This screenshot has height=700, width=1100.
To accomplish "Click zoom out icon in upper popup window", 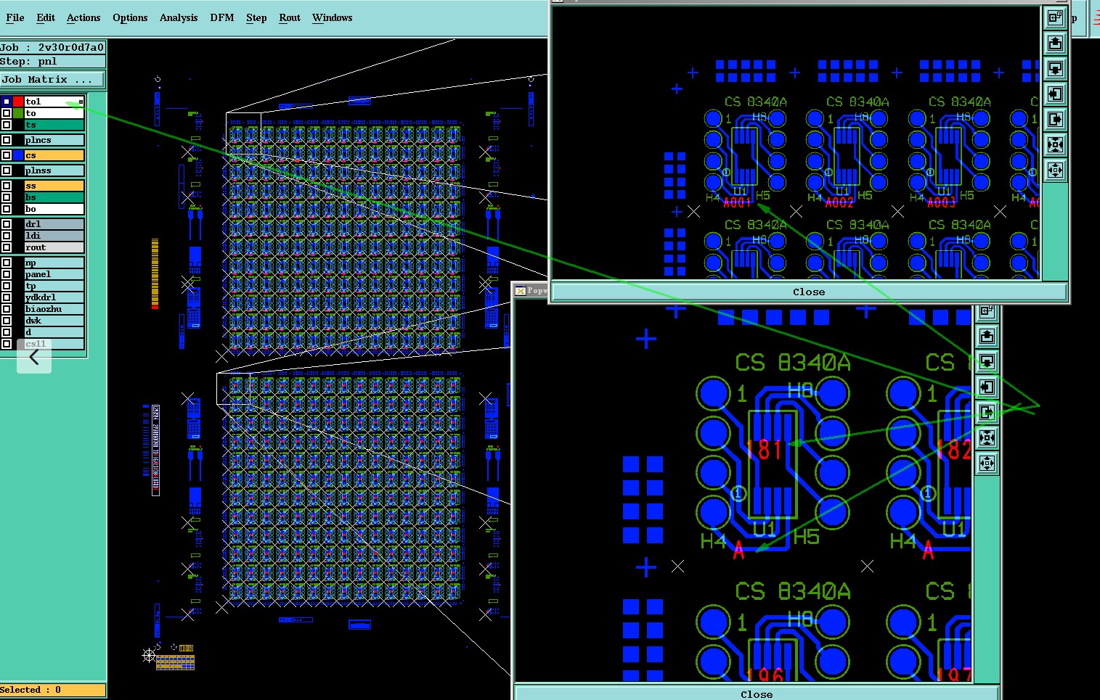I will click(1055, 170).
